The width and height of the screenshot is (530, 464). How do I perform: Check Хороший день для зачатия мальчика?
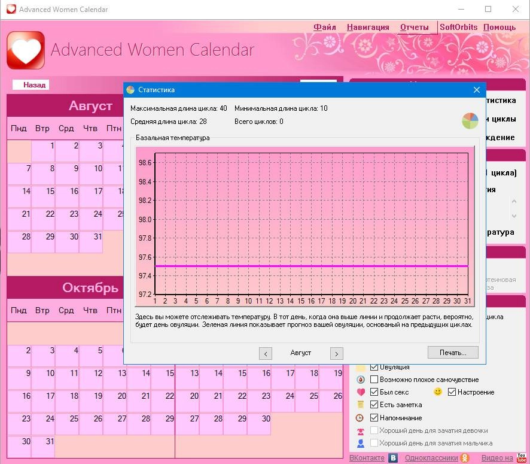(x=374, y=442)
